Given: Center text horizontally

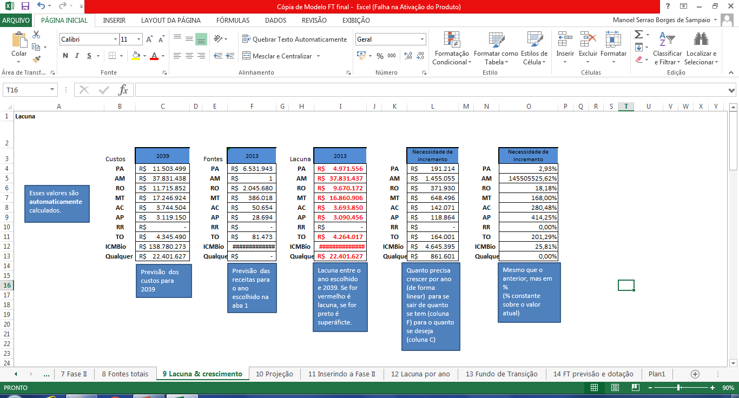Looking at the screenshot, I should 189,56.
